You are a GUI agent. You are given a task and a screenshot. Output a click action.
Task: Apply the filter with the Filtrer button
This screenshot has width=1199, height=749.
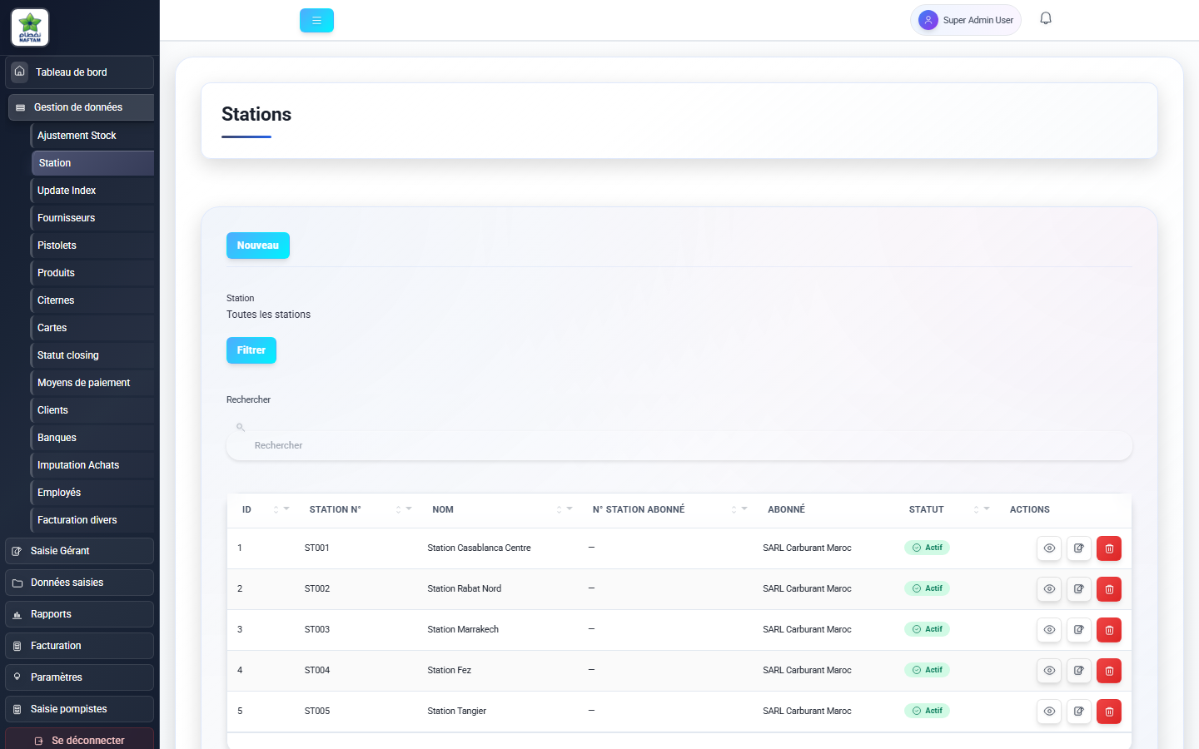251,350
